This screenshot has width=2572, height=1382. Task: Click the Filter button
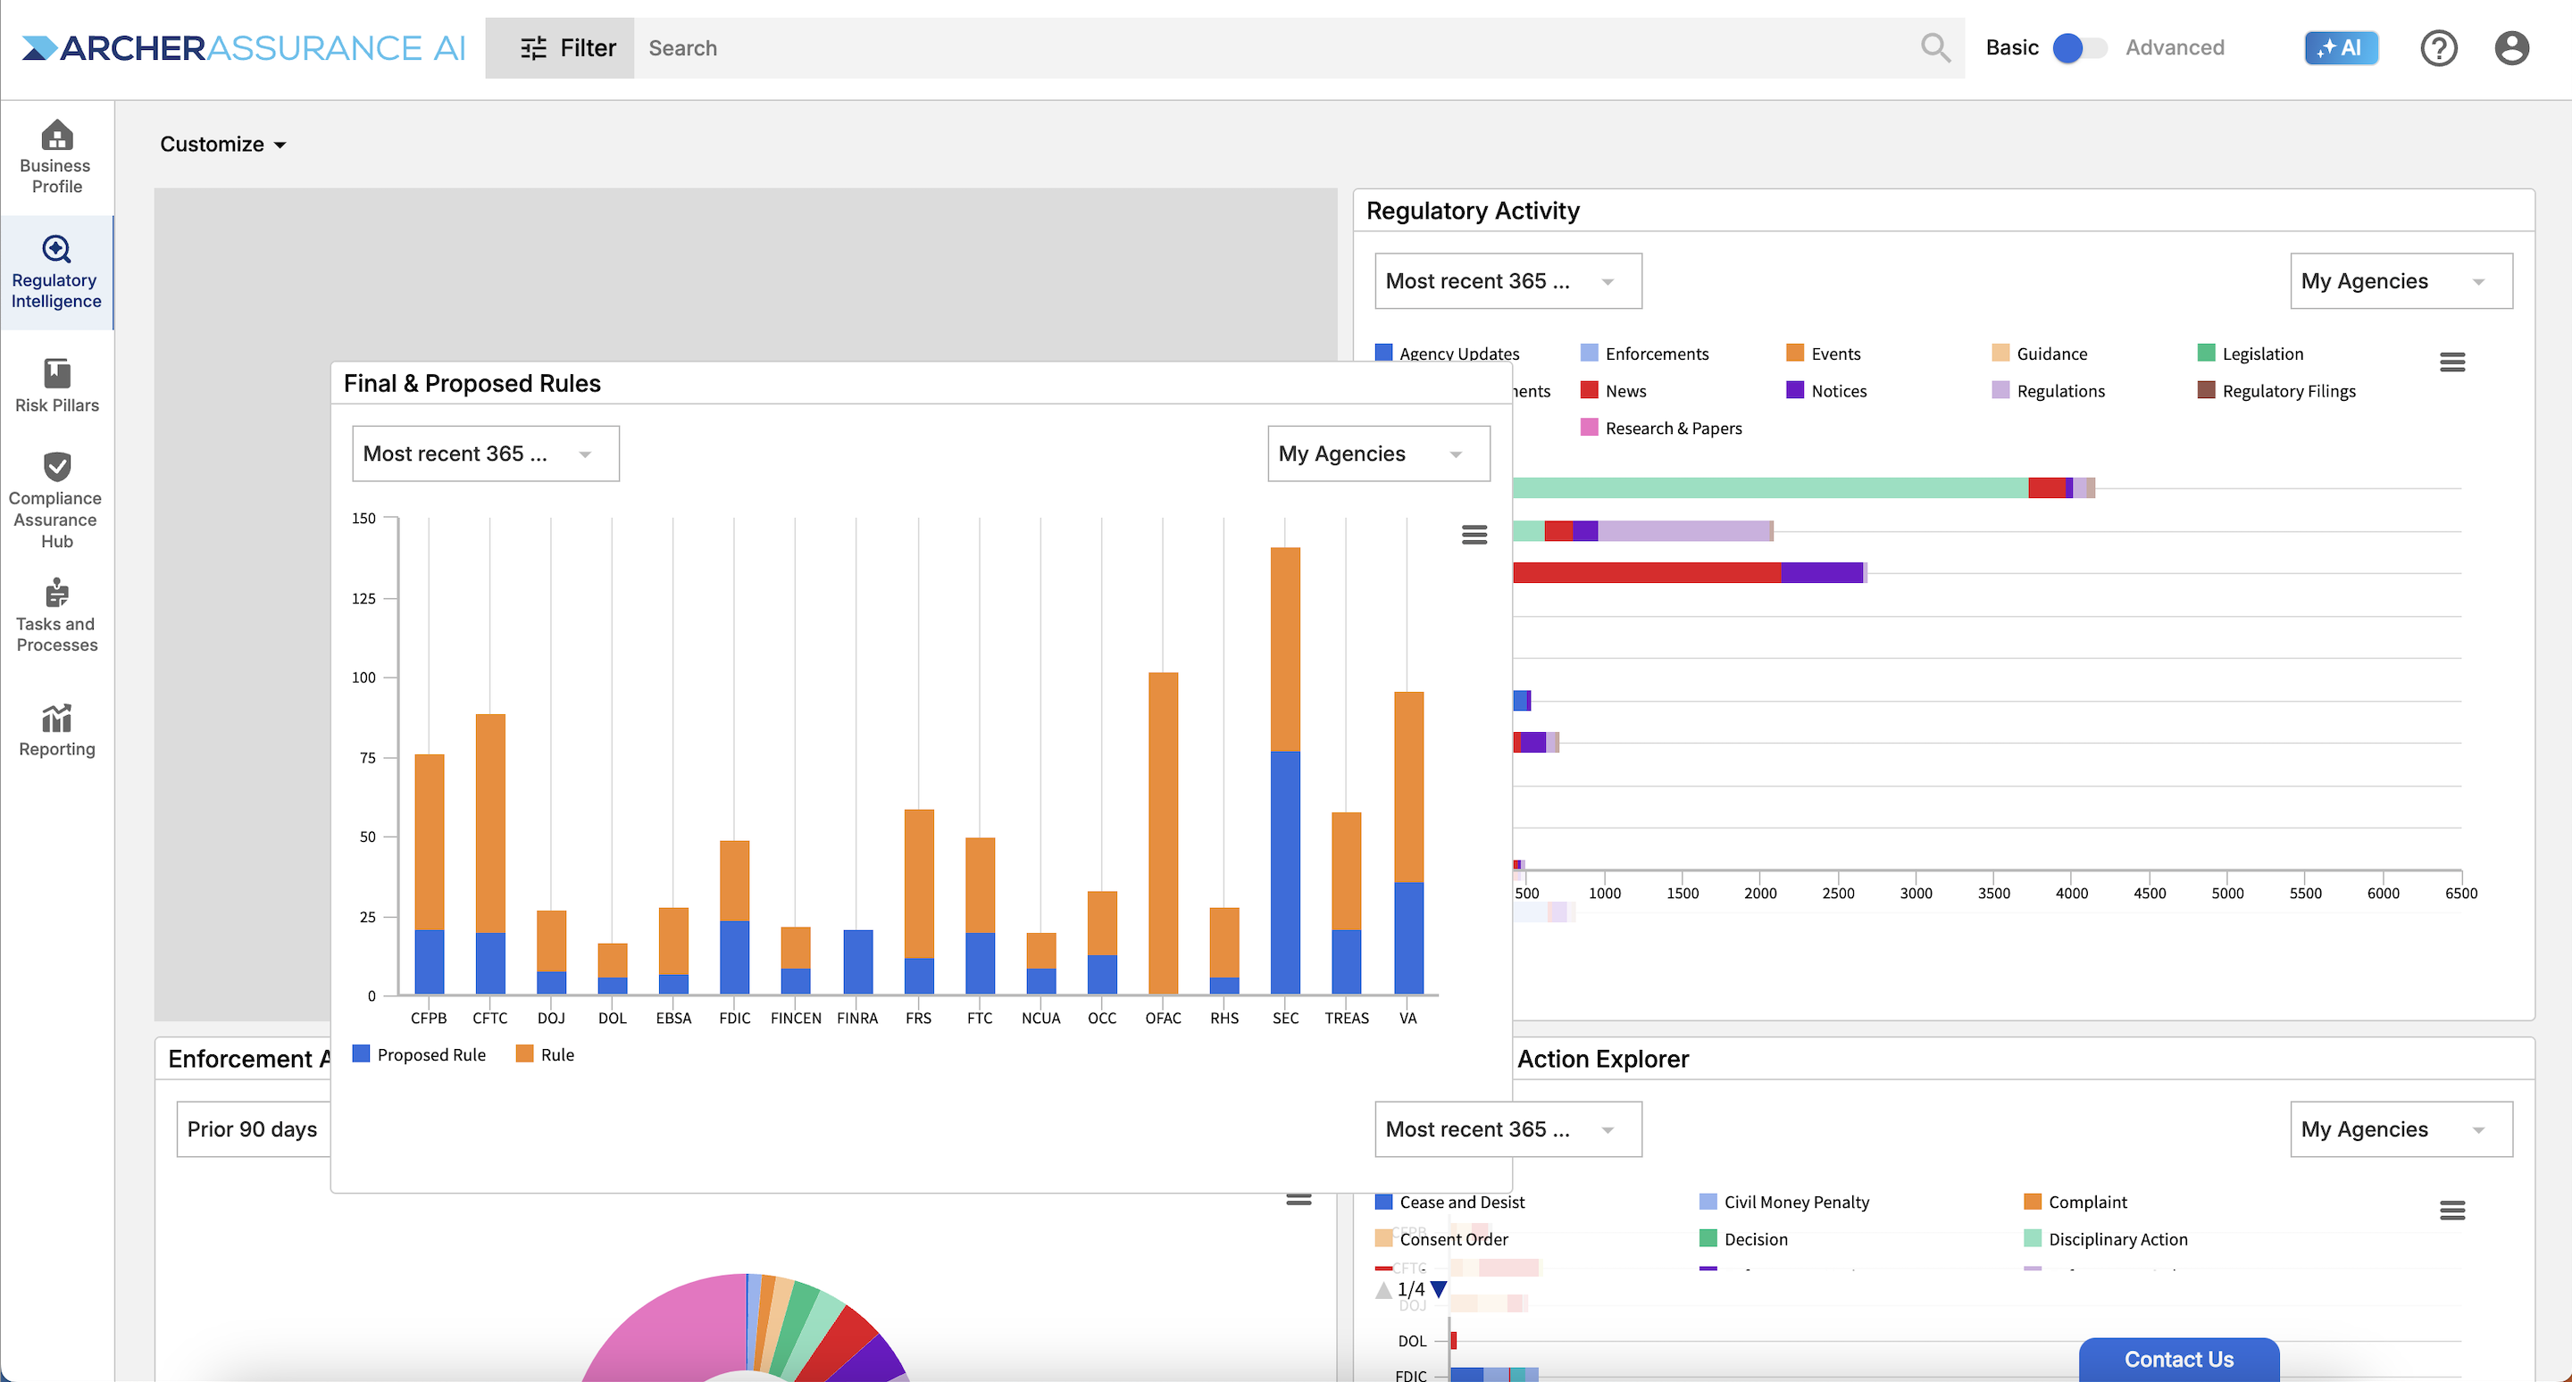(x=559, y=48)
